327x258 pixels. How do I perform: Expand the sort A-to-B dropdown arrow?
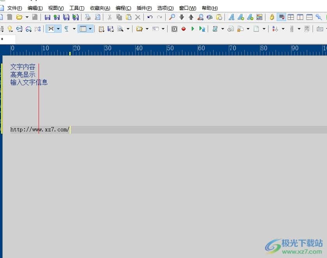tap(283, 29)
